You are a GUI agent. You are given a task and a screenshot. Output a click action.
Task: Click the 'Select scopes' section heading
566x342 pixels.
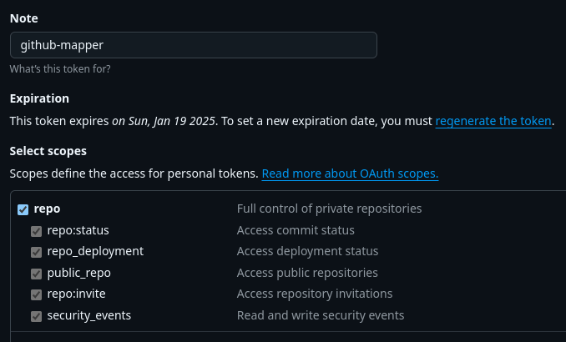pyautogui.click(x=48, y=151)
